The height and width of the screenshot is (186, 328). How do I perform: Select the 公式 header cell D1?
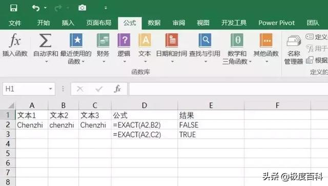pos(145,115)
